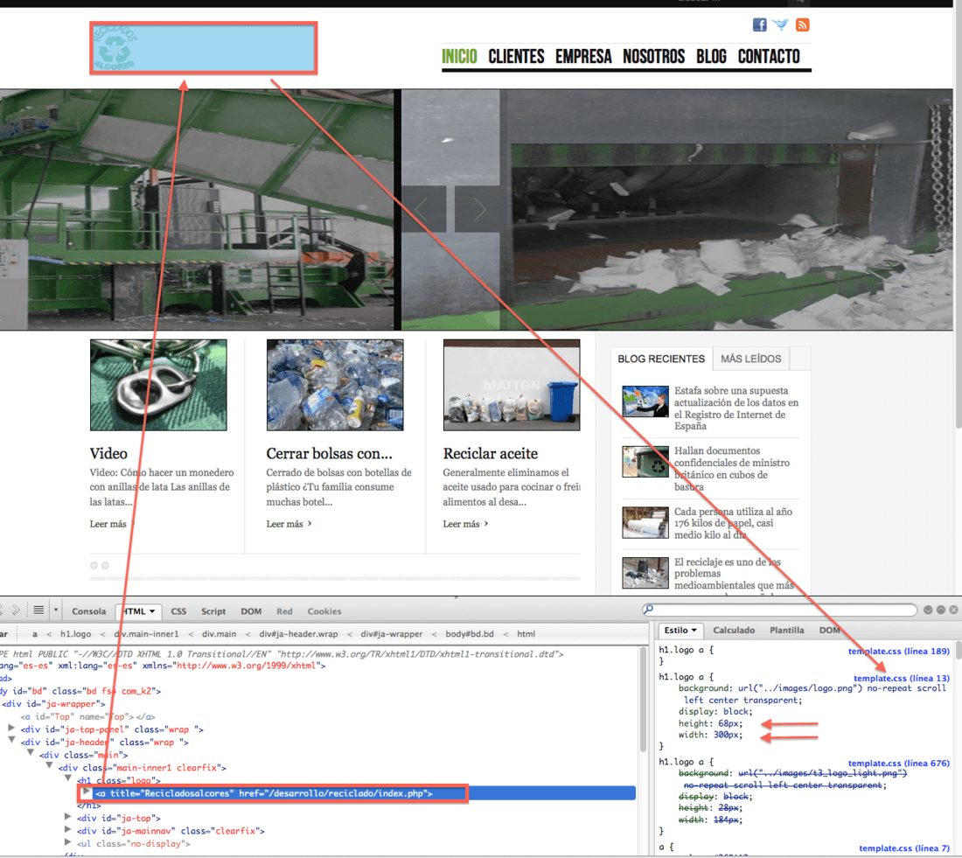
Task: Open the DOM tab in the main Firebug toolbar
Action: point(251,611)
